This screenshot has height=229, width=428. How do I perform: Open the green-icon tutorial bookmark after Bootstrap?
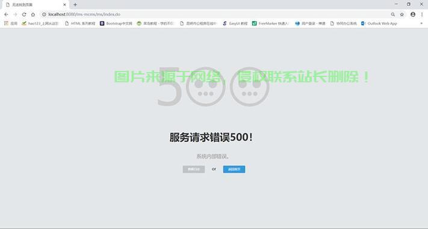[155, 23]
